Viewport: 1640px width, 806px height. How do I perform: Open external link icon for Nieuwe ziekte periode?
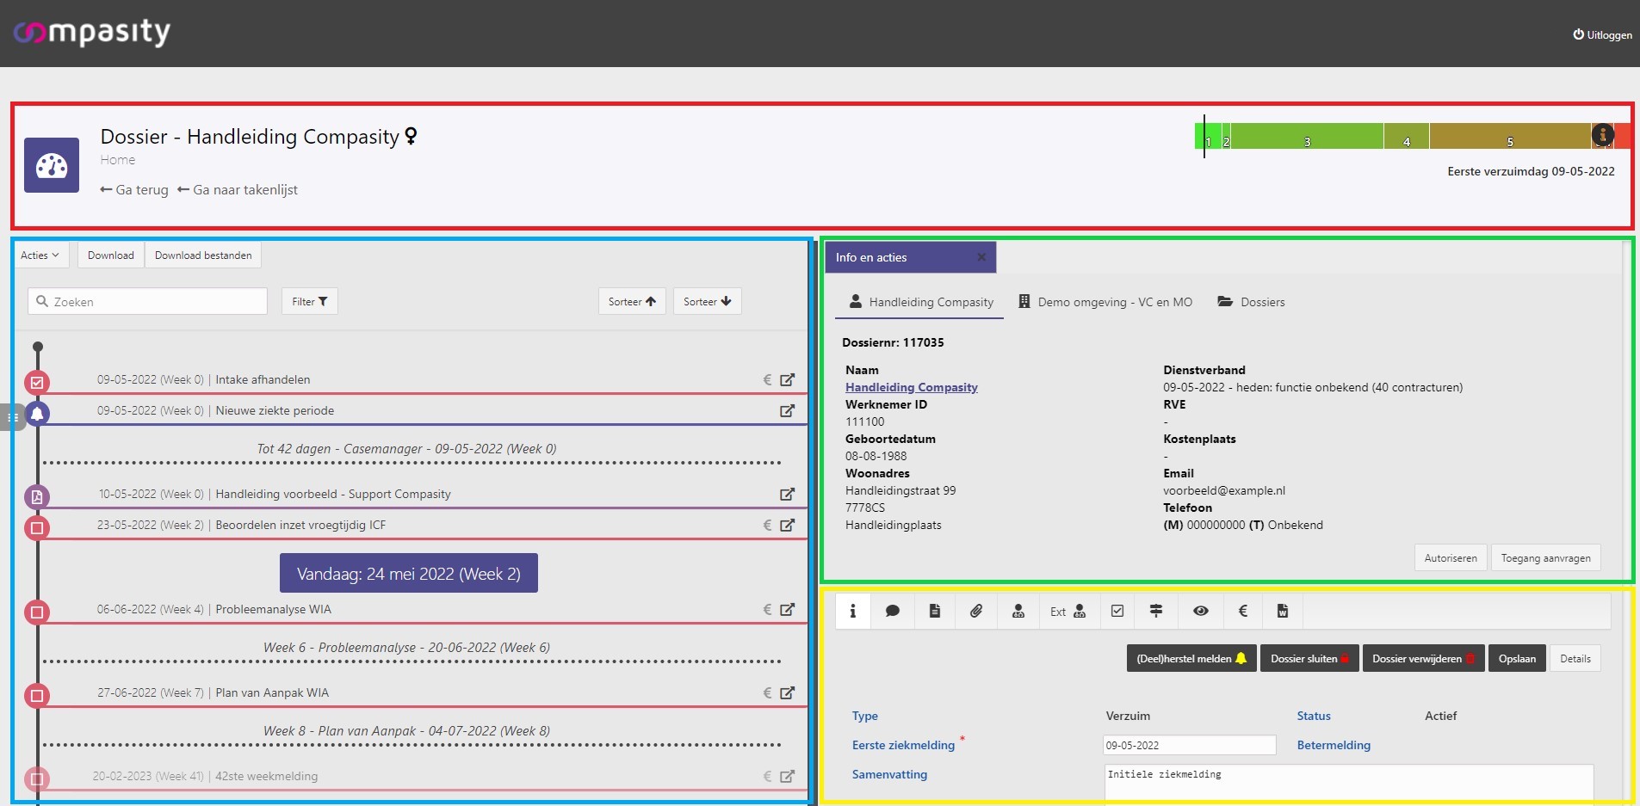(x=787, y=410)
